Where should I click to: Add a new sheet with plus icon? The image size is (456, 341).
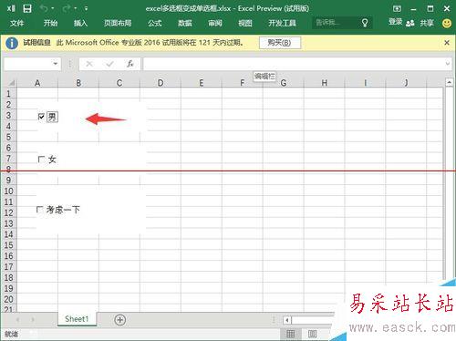(120, 320)
